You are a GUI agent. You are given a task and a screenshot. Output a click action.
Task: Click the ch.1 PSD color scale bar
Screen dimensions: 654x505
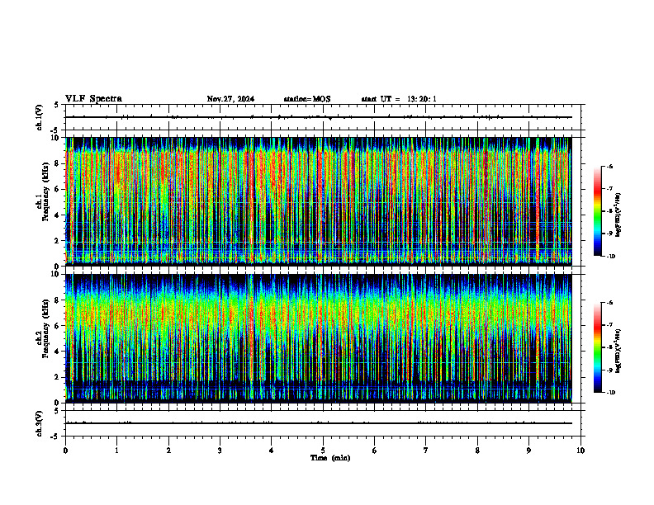point(598,211)
